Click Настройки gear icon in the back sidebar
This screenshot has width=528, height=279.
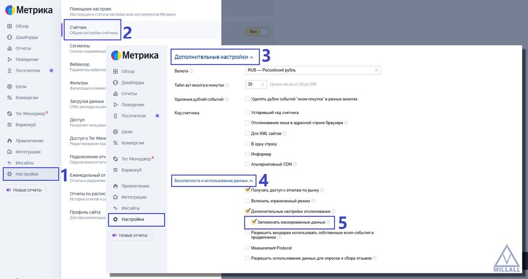pyautogui.click(x=10, y=174)
